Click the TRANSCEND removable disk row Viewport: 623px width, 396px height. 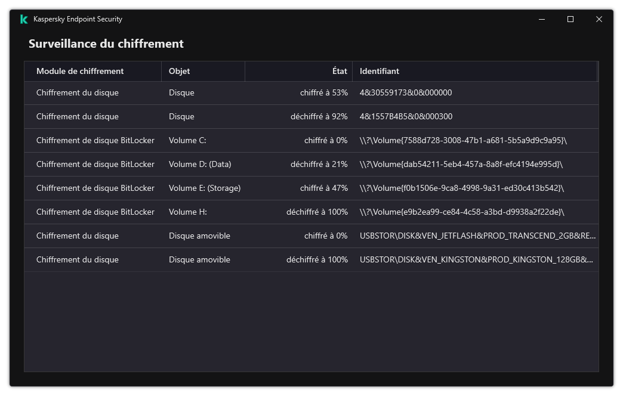(x=239, y=236)
